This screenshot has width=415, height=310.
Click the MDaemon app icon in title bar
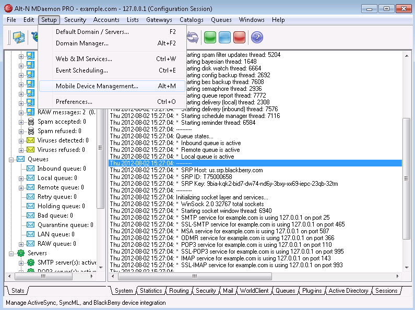[8, 8]
